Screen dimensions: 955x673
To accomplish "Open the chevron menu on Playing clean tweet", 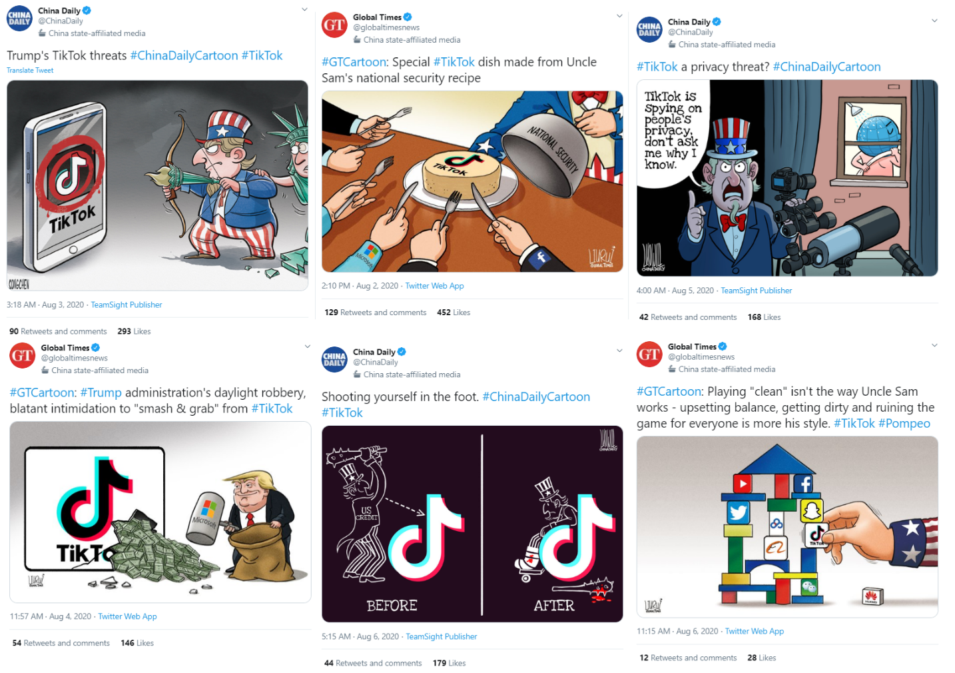I will point(934,345).
